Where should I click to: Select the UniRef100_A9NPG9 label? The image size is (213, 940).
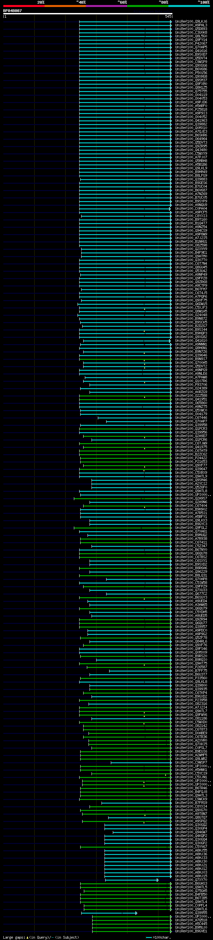click(191, 370)
